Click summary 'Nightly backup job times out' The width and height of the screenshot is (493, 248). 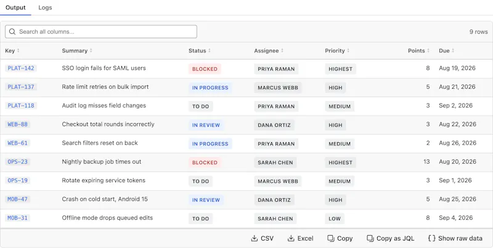(x=102, y=162)
